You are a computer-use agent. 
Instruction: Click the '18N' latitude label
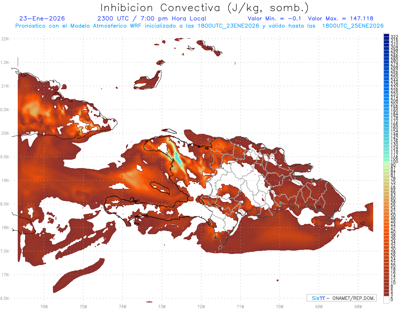coord(5,227)
